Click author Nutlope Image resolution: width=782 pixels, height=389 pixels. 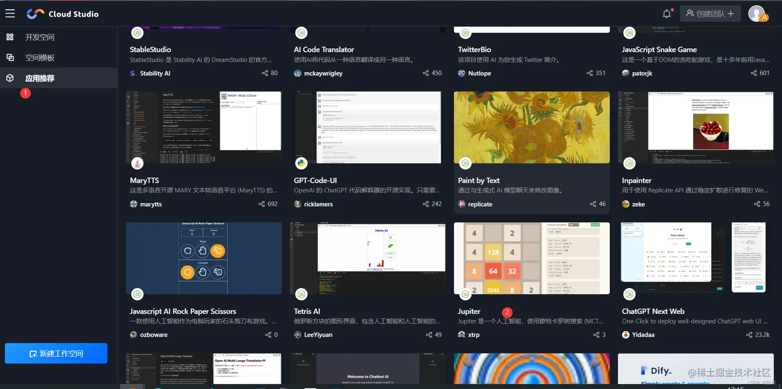(x=479, y=73)
